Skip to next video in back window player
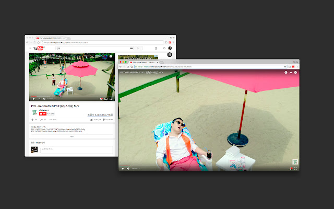Viewport: 334px width, 209px height. (39, 99)
